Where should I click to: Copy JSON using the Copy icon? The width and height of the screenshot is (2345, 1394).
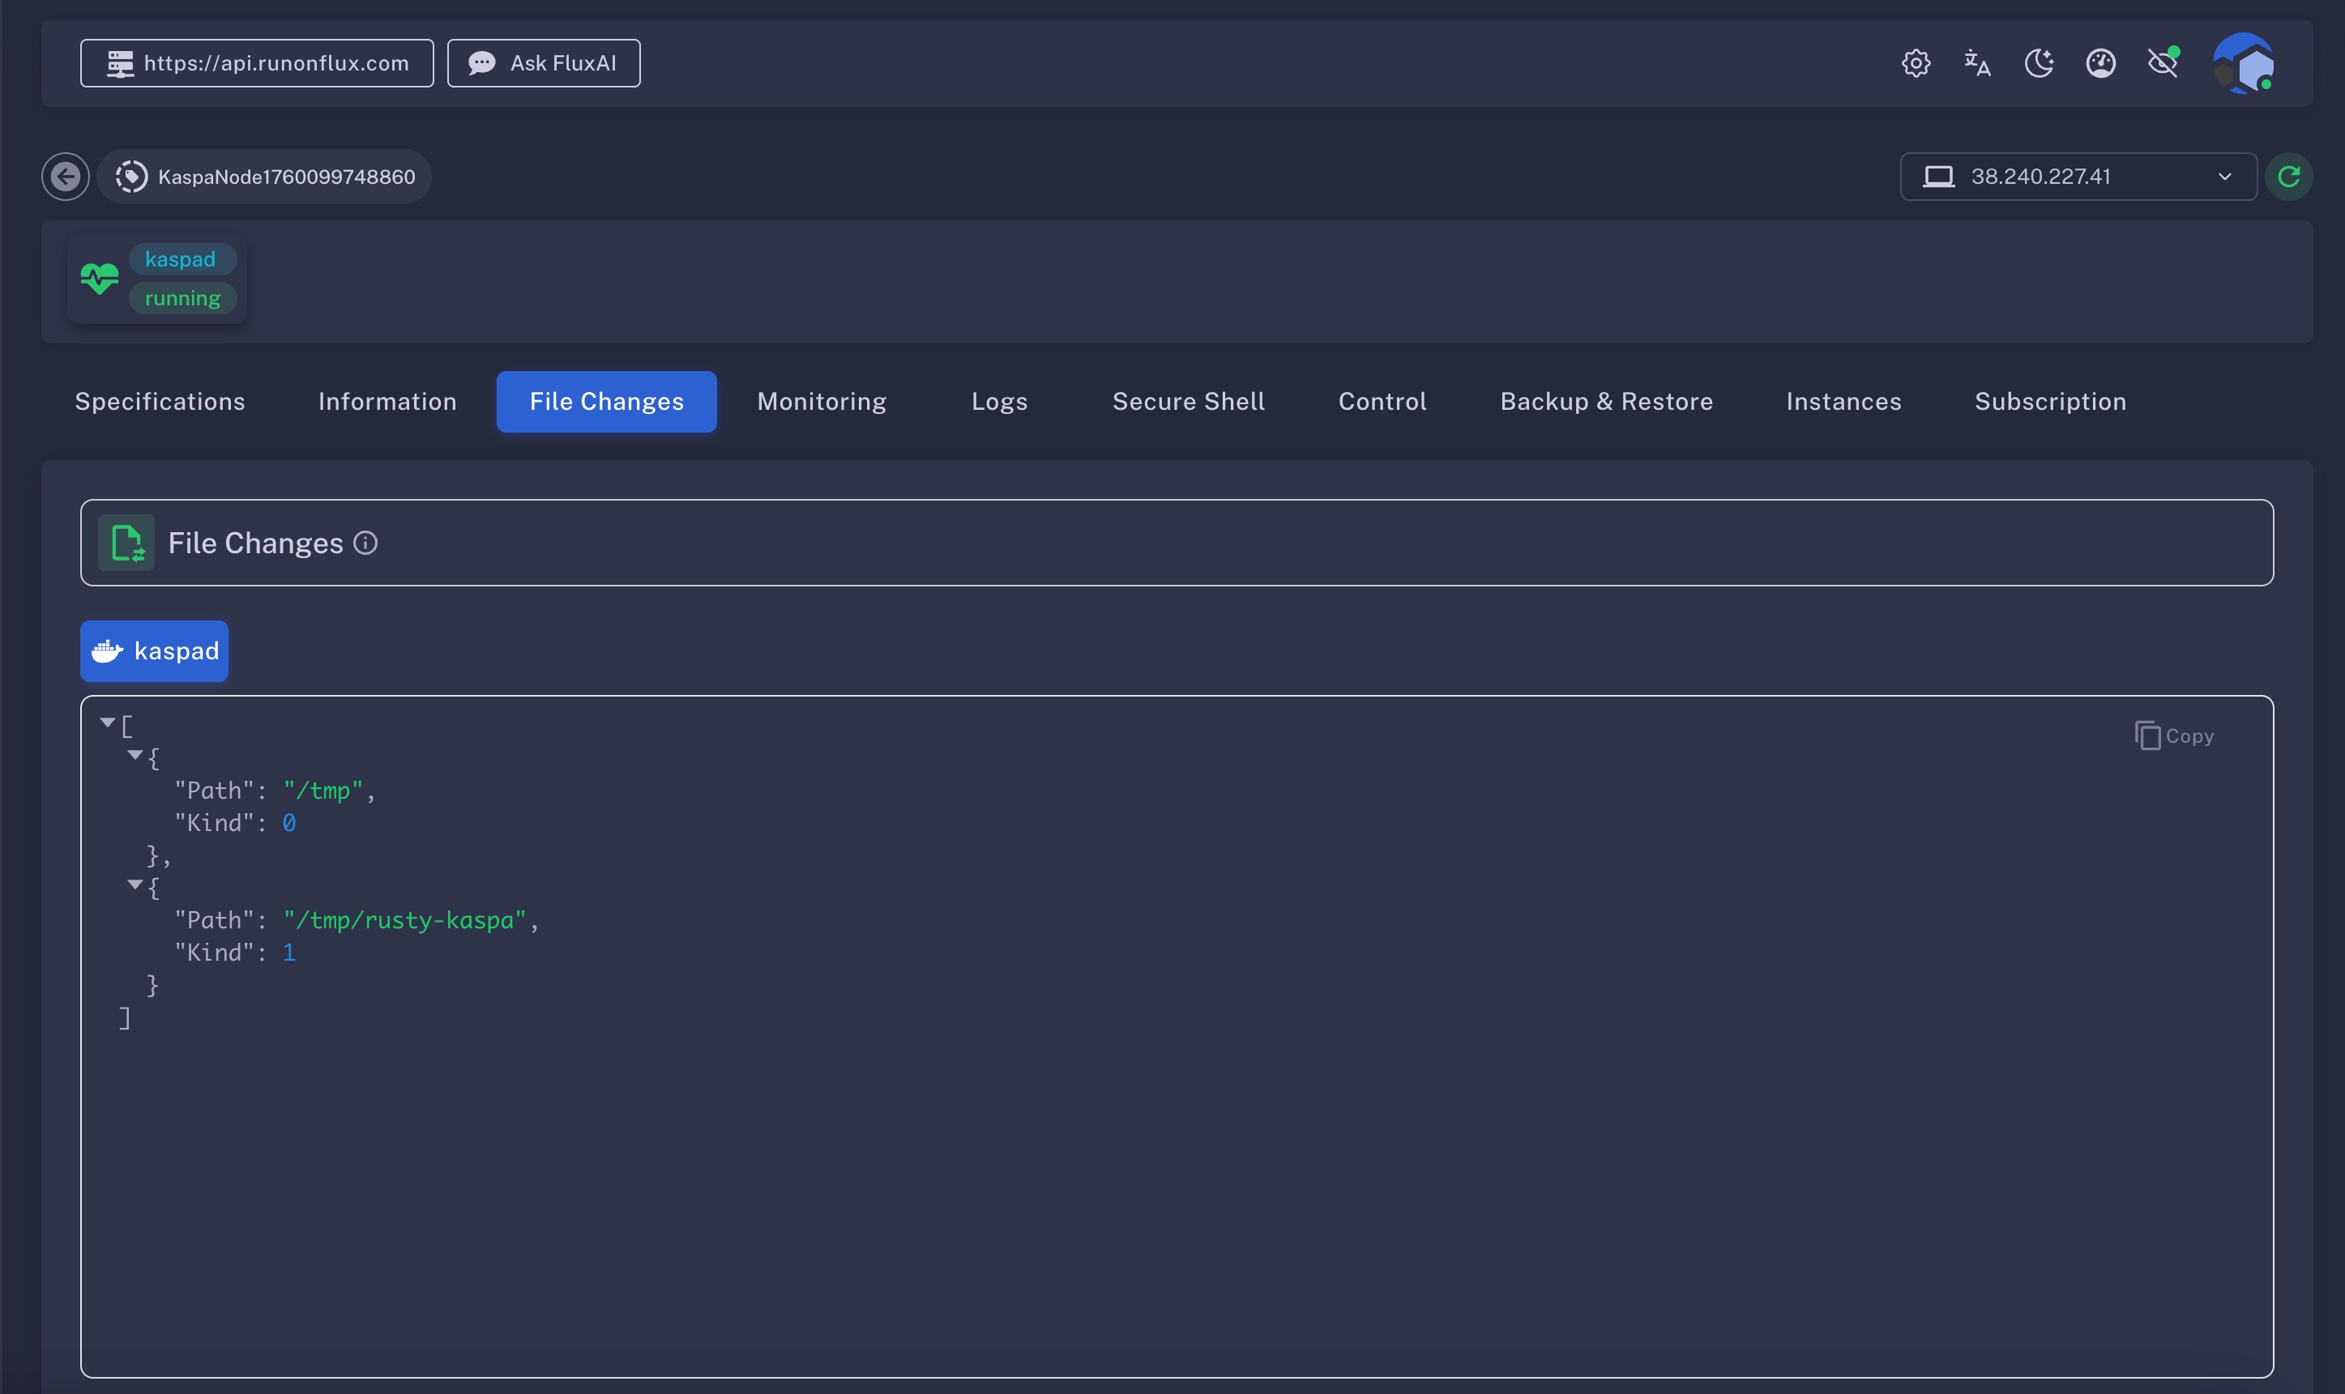click(2173, 735)
